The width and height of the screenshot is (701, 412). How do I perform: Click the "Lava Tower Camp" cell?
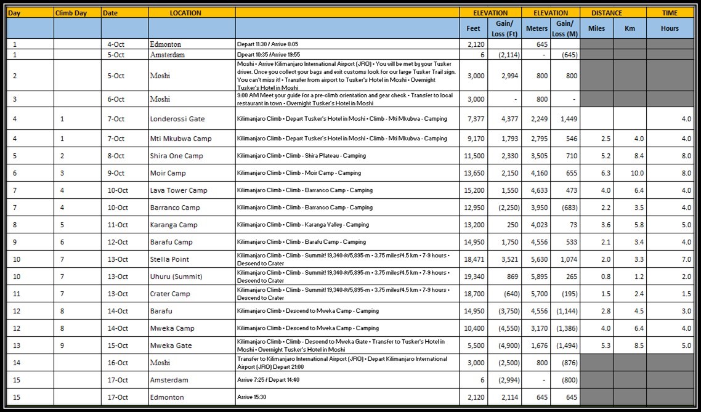coord(179,190)
